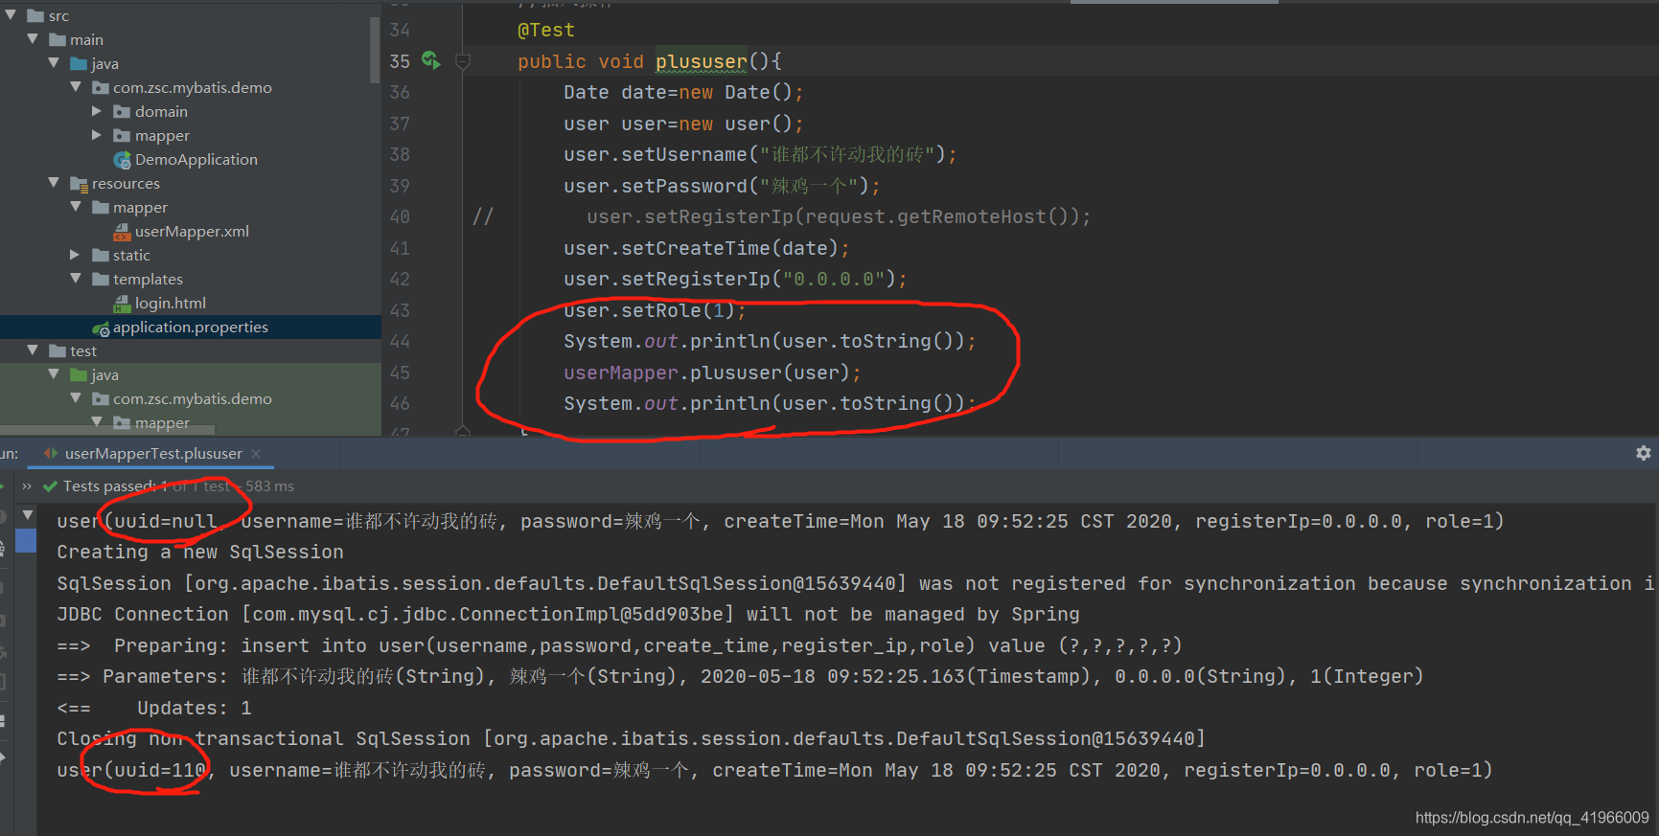Click the green Tests passed checkmark icon
This screenshot has height=836, width=1659.
tap(50, 486)
